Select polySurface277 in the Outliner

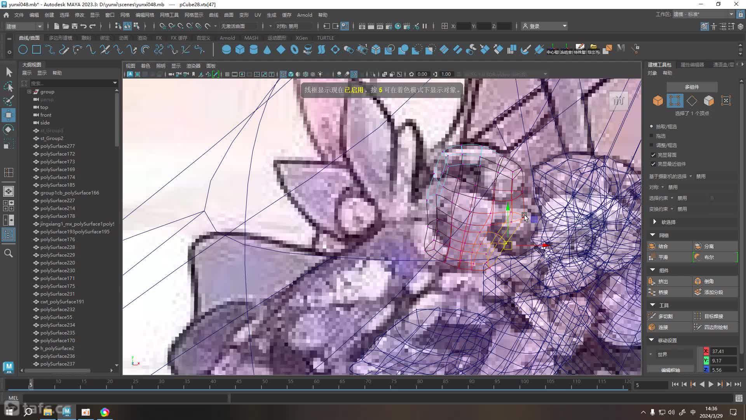58,146
